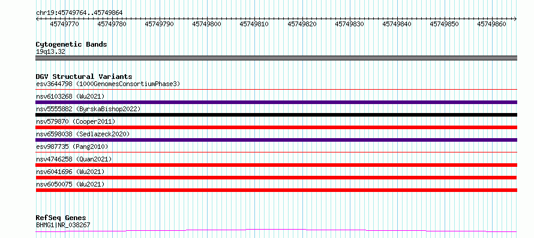The width and height of the screenshot is (534, 238).
Task: Open variant nsv5555882 (ByrskaBishop2022) label
Action: 88,109
